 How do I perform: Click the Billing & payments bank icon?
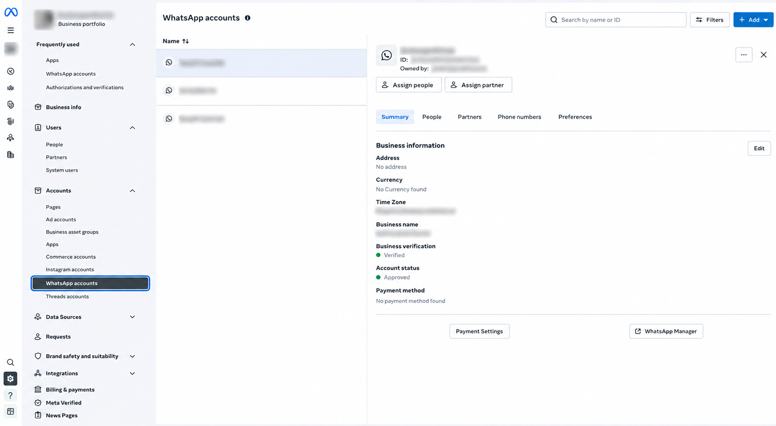(x=38, y=390)
